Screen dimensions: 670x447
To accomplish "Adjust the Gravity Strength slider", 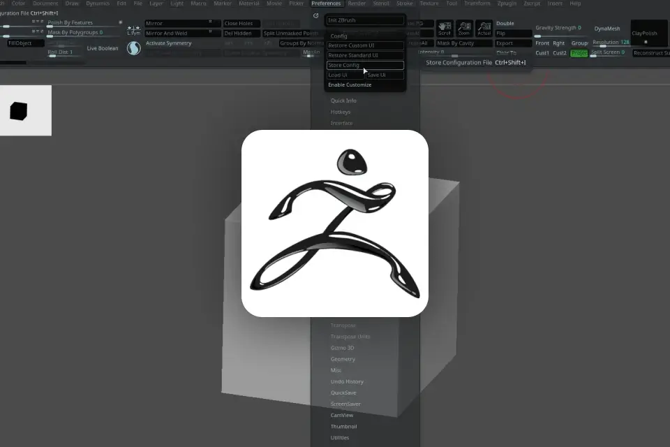I will [561, 31].
